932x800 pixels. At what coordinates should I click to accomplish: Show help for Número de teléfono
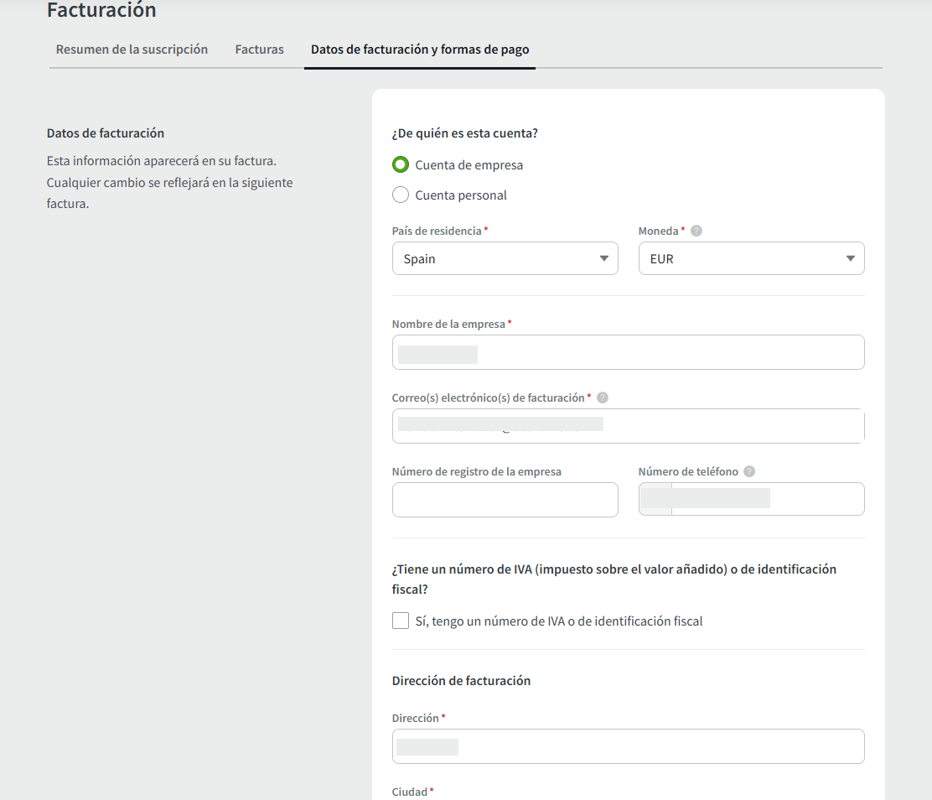coord(748,472)
